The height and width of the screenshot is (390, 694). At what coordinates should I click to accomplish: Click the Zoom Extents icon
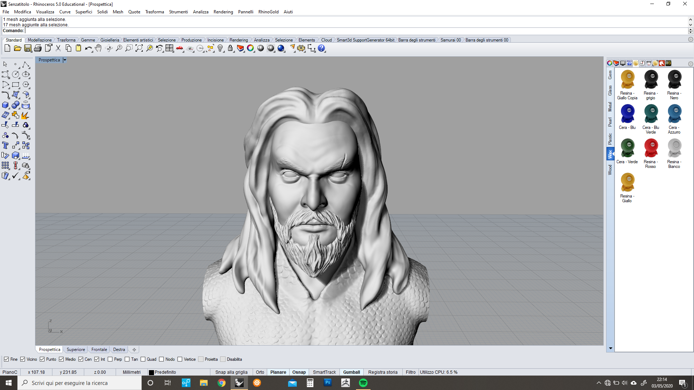[x=139, y=48]
